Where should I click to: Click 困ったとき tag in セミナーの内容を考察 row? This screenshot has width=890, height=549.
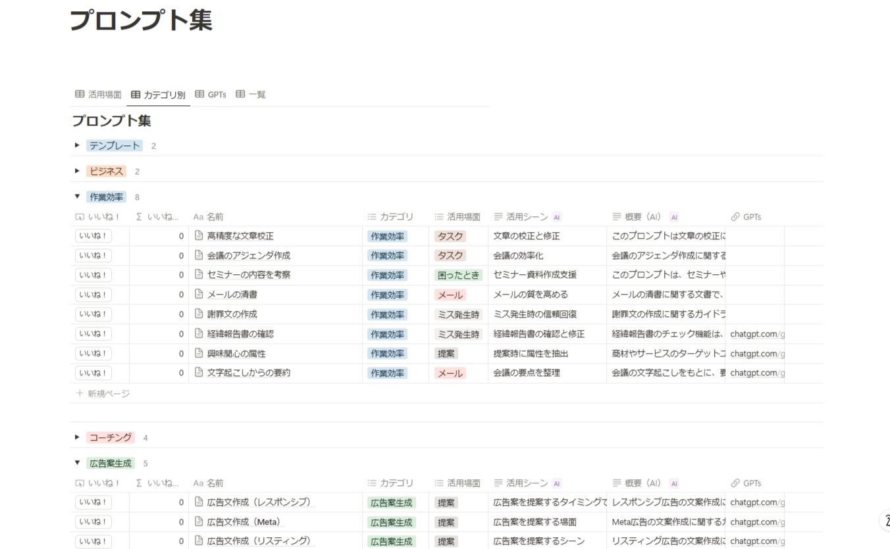(x=458, y=275)
